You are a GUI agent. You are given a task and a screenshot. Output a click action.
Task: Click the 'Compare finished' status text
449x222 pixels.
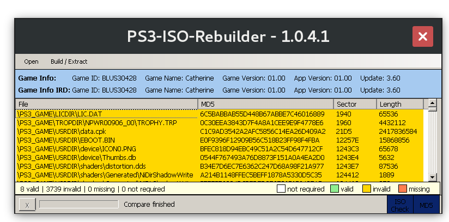[149, 204]
